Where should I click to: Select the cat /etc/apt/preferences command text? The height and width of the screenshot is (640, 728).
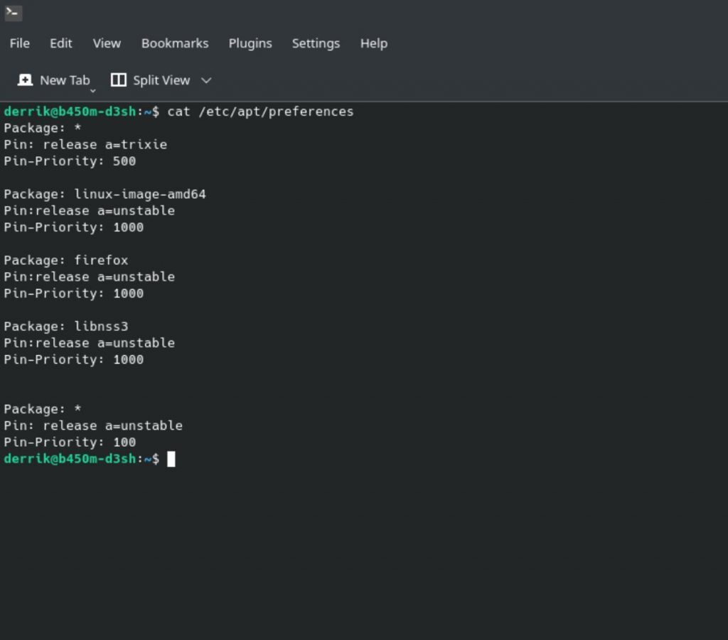coord(259,112)
